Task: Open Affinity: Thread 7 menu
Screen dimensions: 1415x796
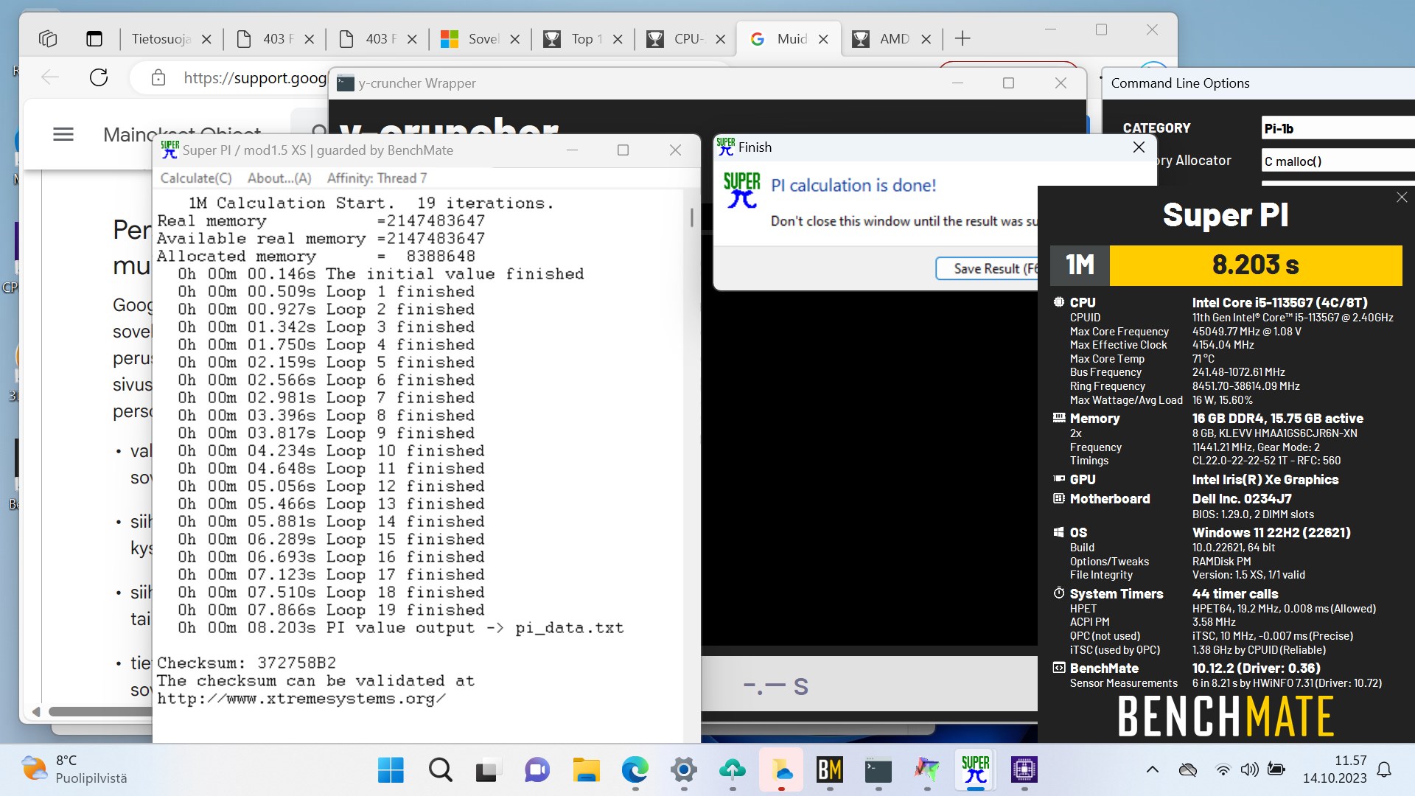Action: coord(377,178)
